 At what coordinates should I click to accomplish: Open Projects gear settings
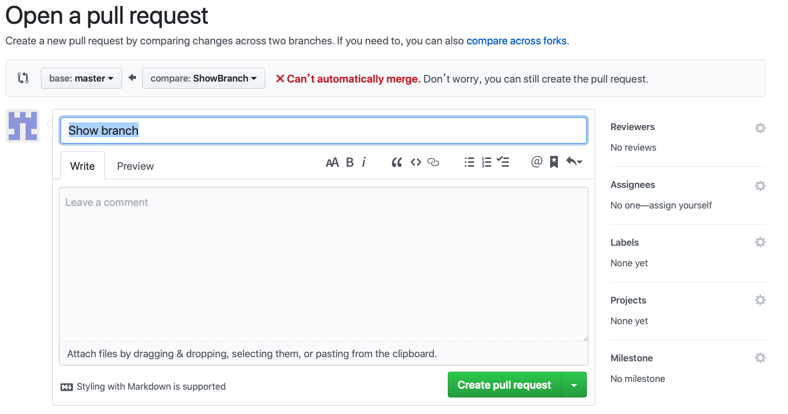[x=760, y=300]
